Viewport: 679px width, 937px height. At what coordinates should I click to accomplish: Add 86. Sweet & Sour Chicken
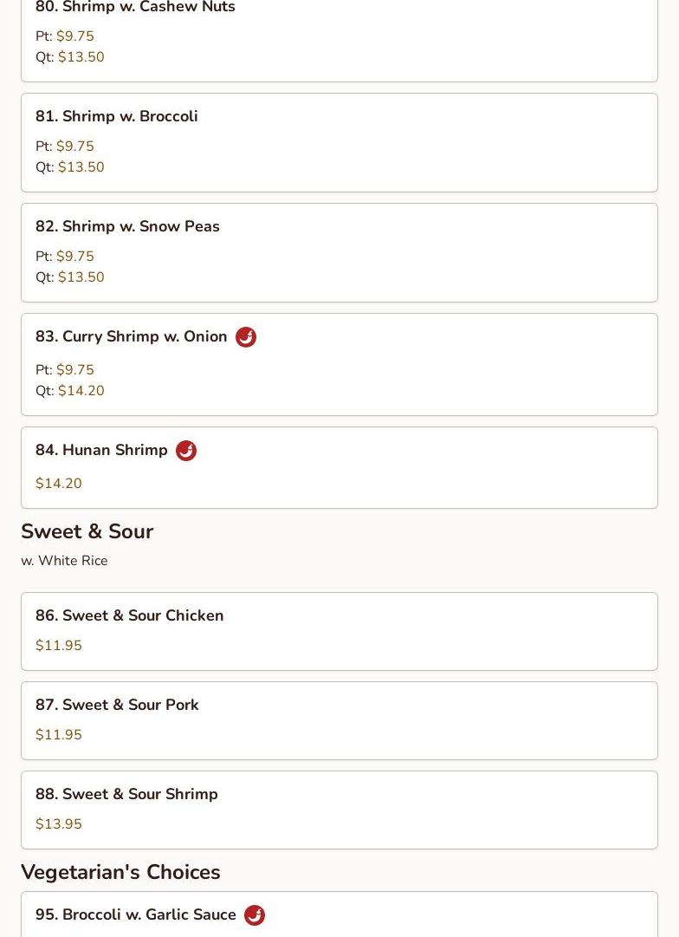click(x=130, y=615)
